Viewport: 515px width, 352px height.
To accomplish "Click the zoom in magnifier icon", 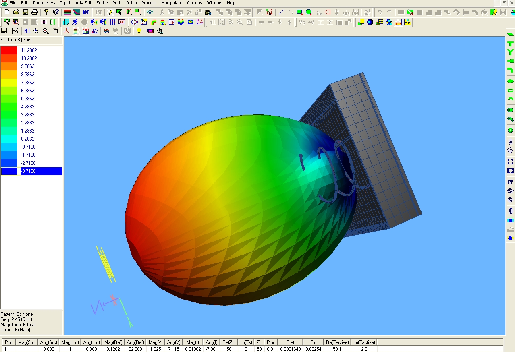I will click(36, 31).
